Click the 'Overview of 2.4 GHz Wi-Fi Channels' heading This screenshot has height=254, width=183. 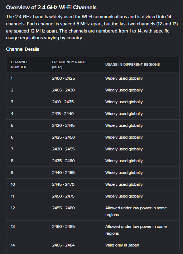[x=51, y=8]
